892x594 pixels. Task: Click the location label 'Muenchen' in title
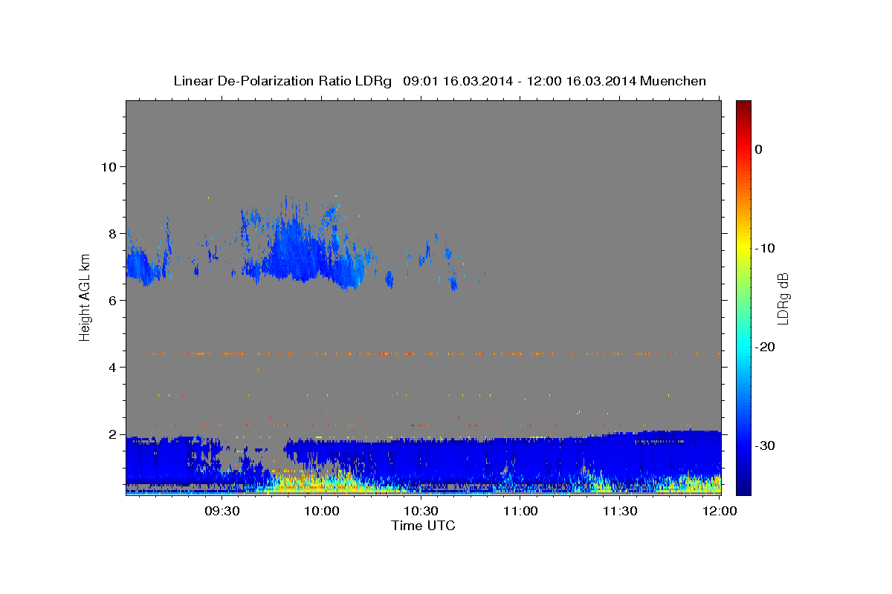(x=673, y=81)
